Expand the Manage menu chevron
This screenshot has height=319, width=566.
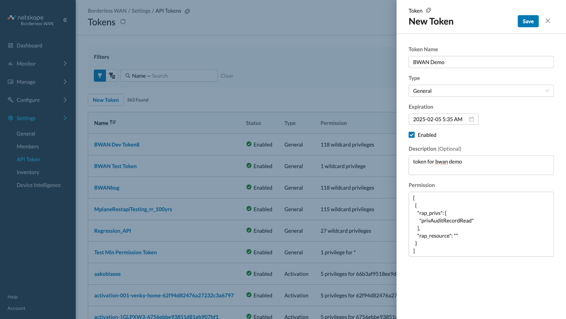(x=65, y=82)
